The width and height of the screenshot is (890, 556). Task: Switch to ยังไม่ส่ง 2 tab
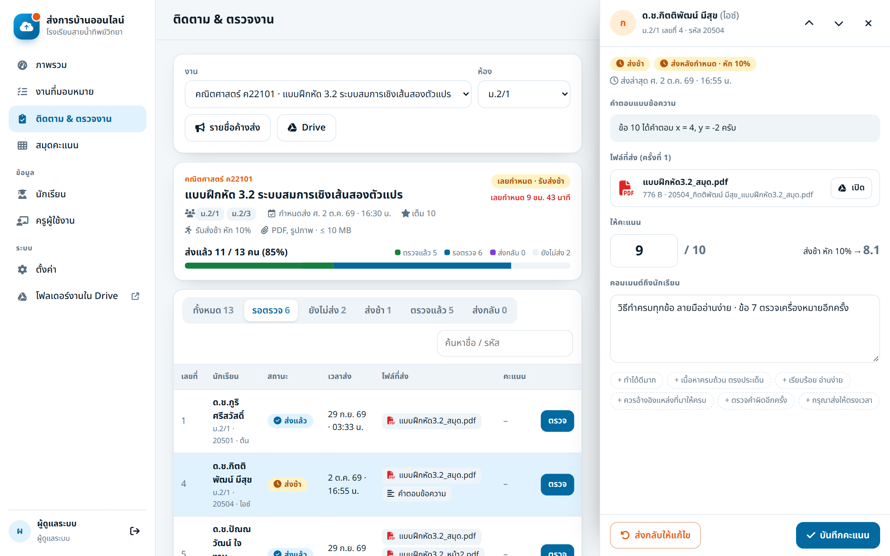coord(327,310)
